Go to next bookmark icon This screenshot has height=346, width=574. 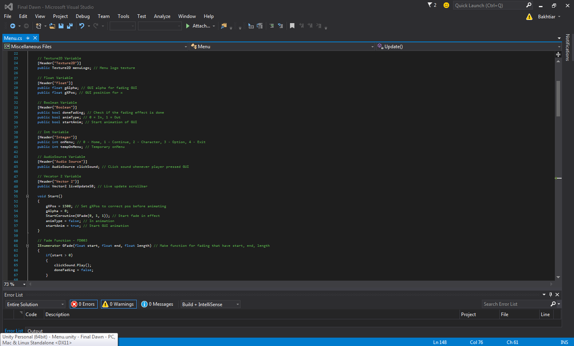coord(310,26)
